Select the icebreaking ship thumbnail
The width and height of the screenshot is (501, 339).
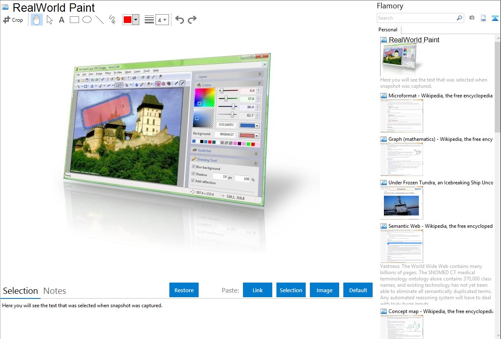tap(401, 203)
